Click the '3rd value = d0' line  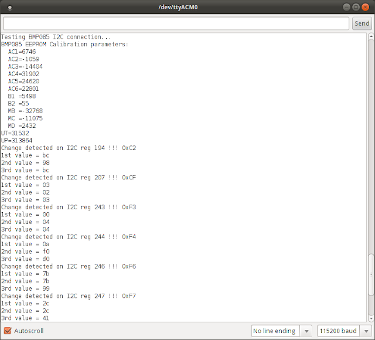(25, 259)
